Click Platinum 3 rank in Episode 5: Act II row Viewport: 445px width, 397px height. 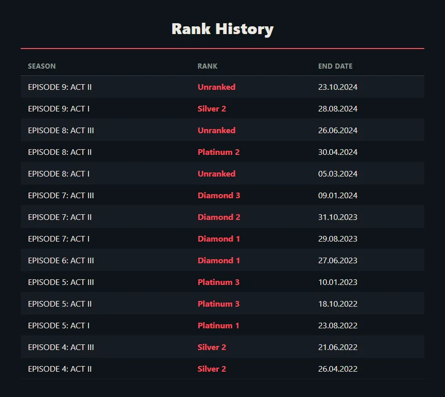click(x=218, y=304)
